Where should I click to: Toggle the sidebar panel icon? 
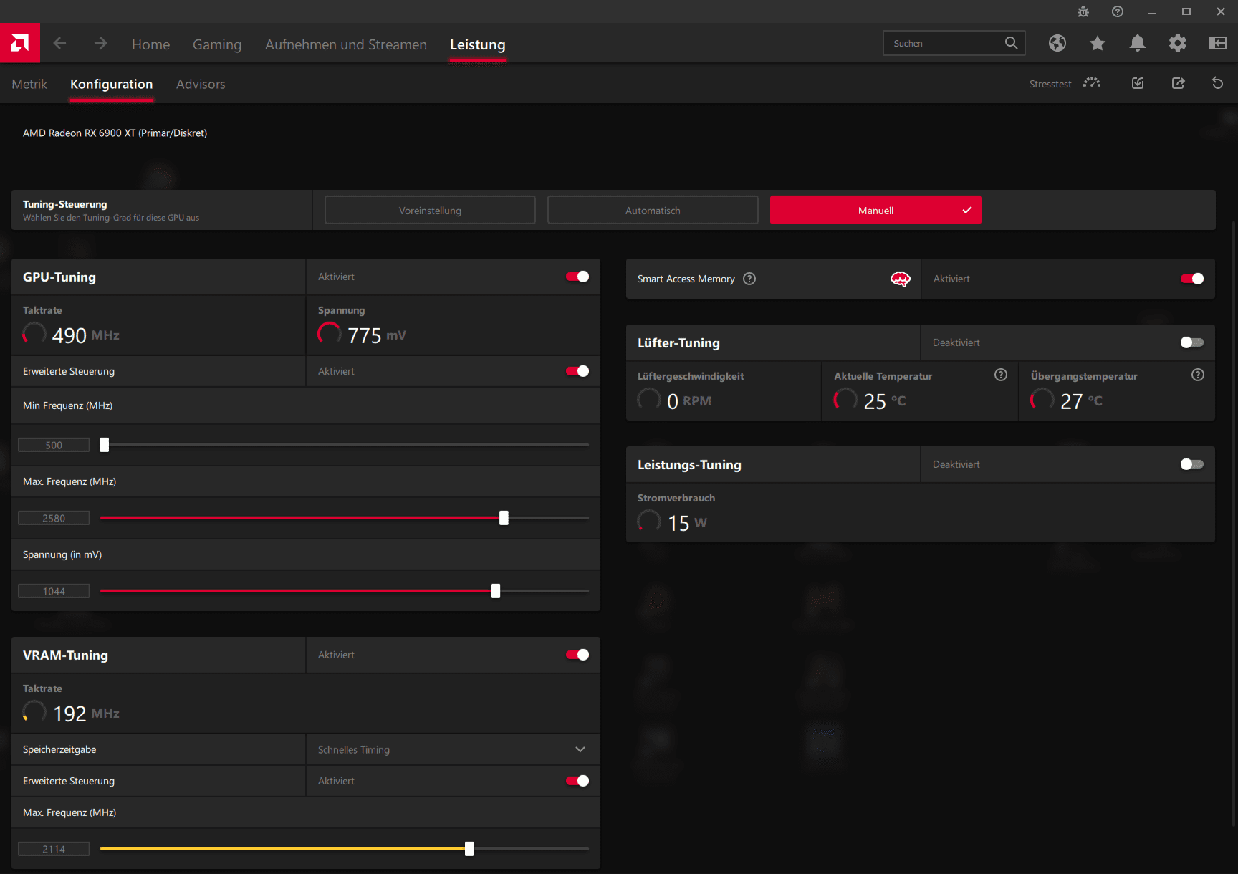click(1218, 43)
